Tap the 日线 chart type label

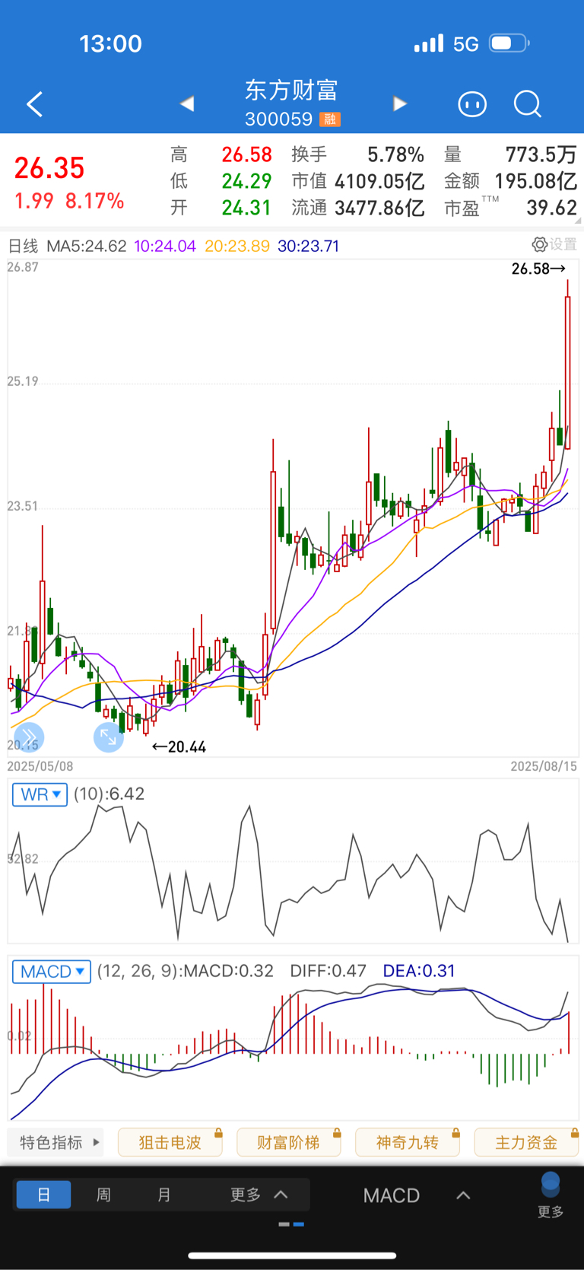(23, 246)
